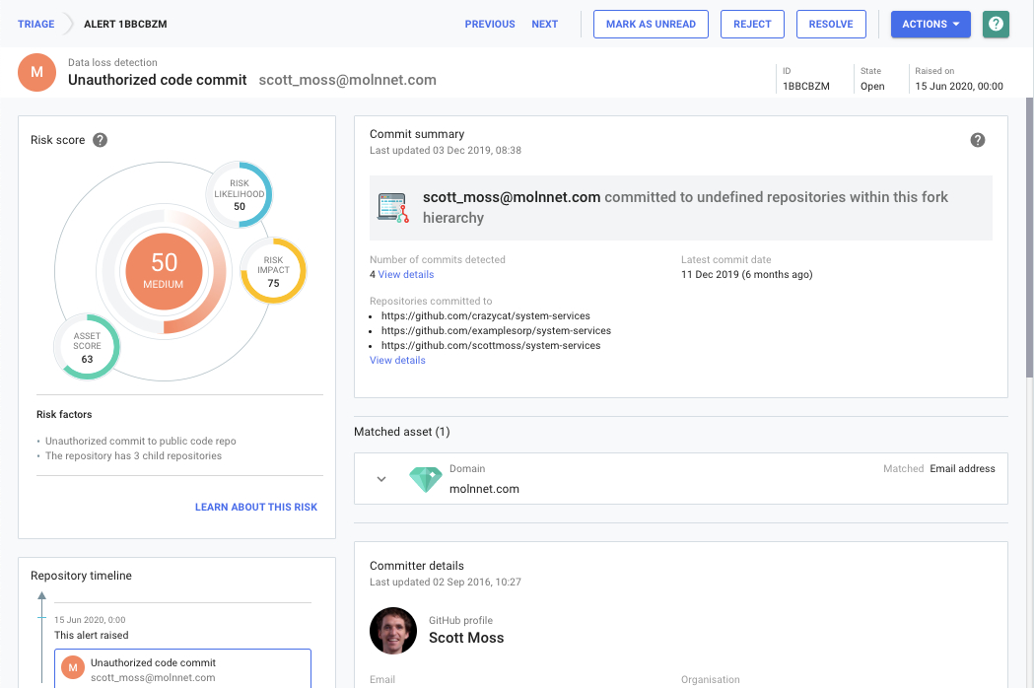Screen dimensions: 1034x688
Task: Click the Asset Score 63 gauge
Action: coord(87,347)
